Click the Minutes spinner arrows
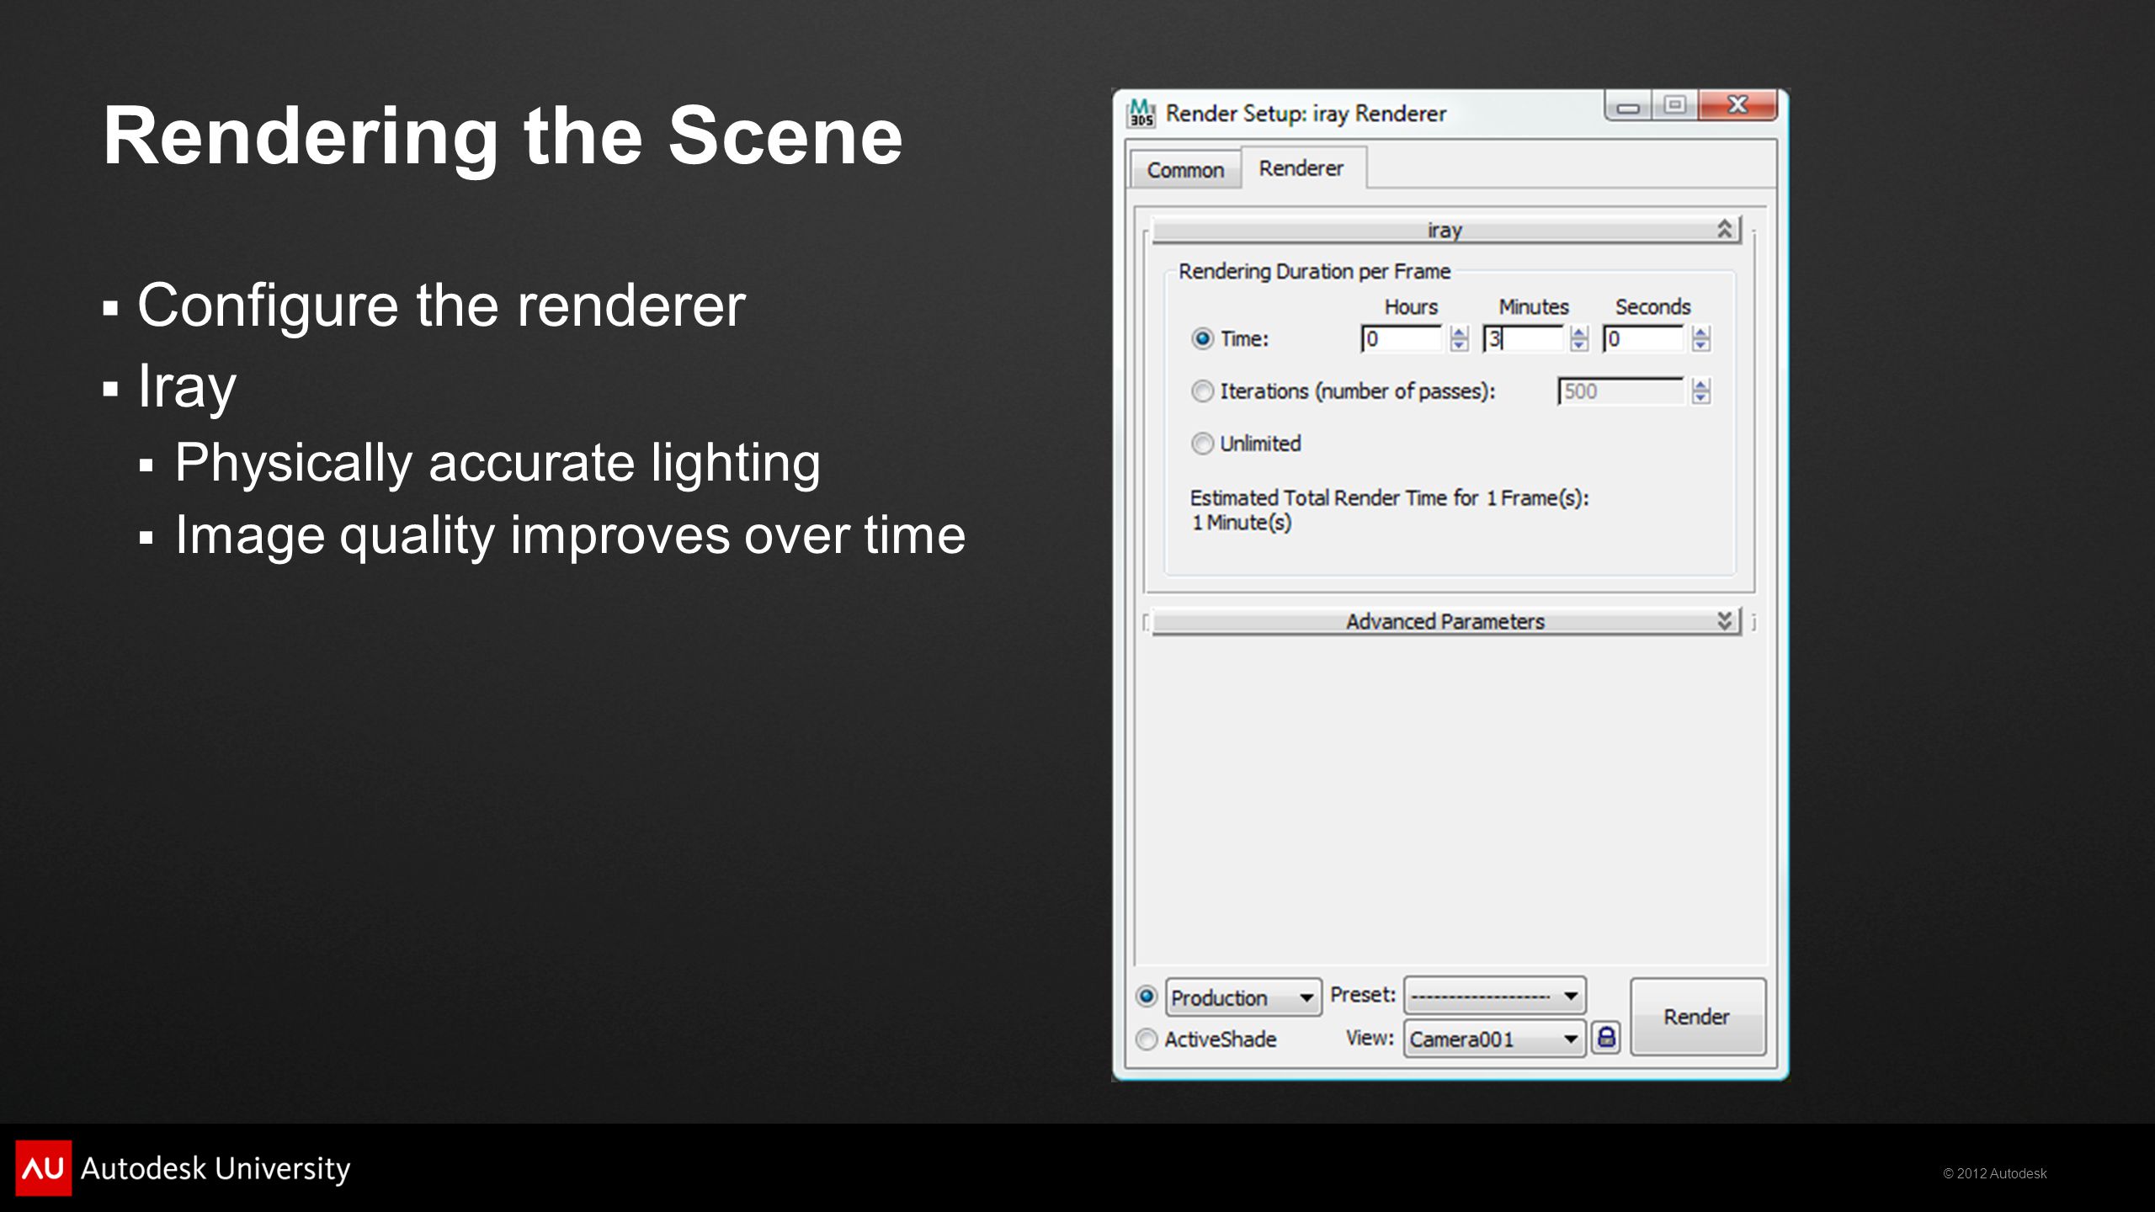 pyautogui.click(x=1579, y=338)
